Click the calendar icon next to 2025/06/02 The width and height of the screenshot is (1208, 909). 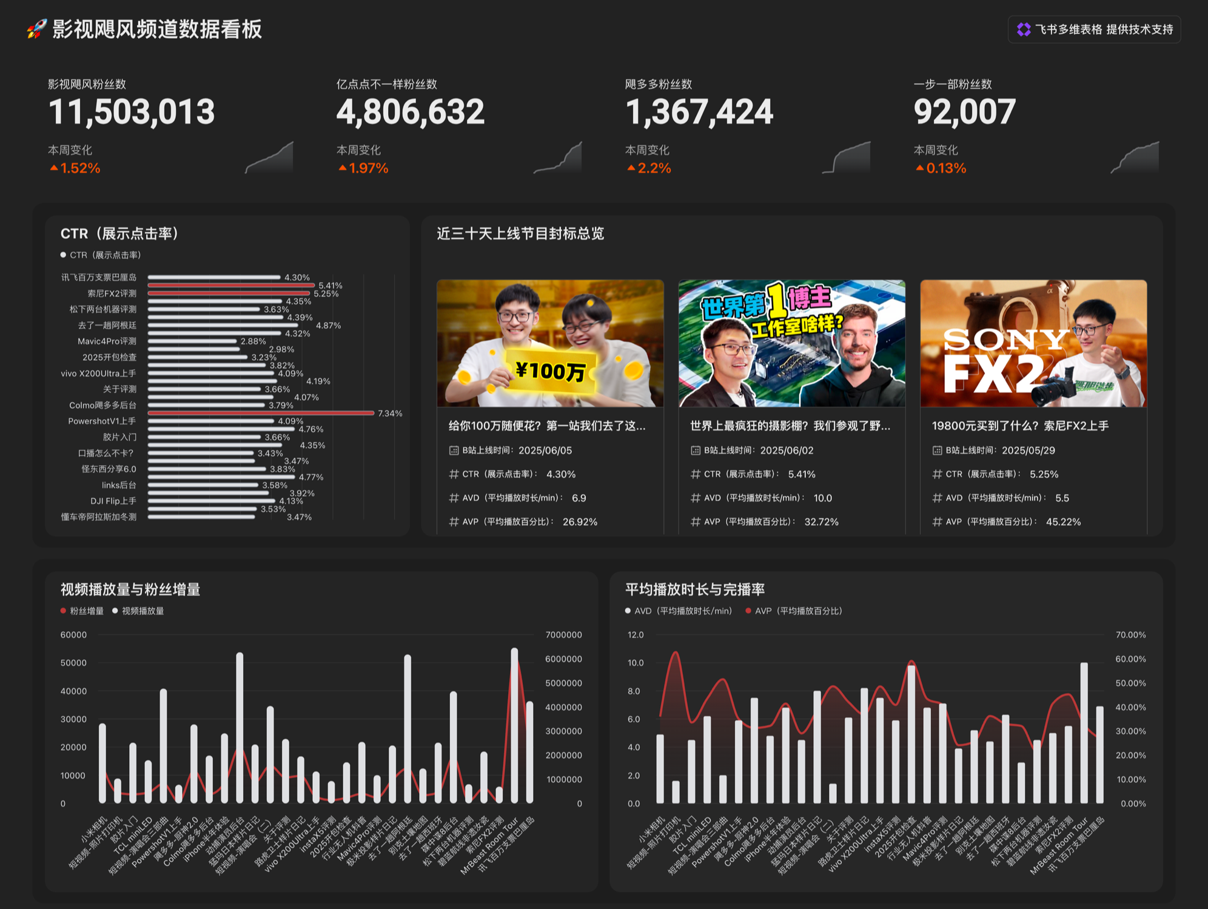click(x=696, y=451)
